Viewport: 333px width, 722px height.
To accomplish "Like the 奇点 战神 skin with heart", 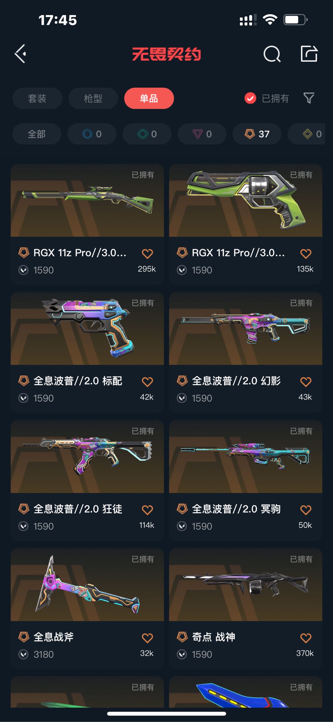I will pyautogui.click(x=306, y=638).
